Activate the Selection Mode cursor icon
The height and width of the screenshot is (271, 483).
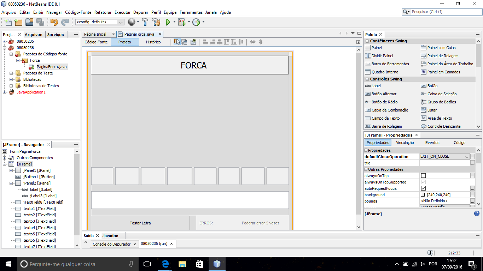176,42
